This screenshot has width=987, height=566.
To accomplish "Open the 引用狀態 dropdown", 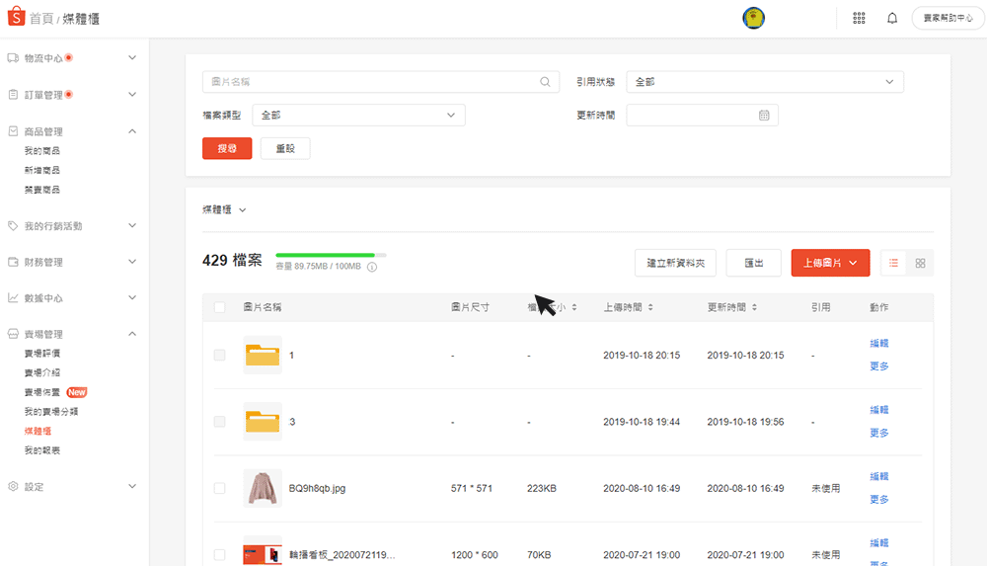I will point(765,82).
